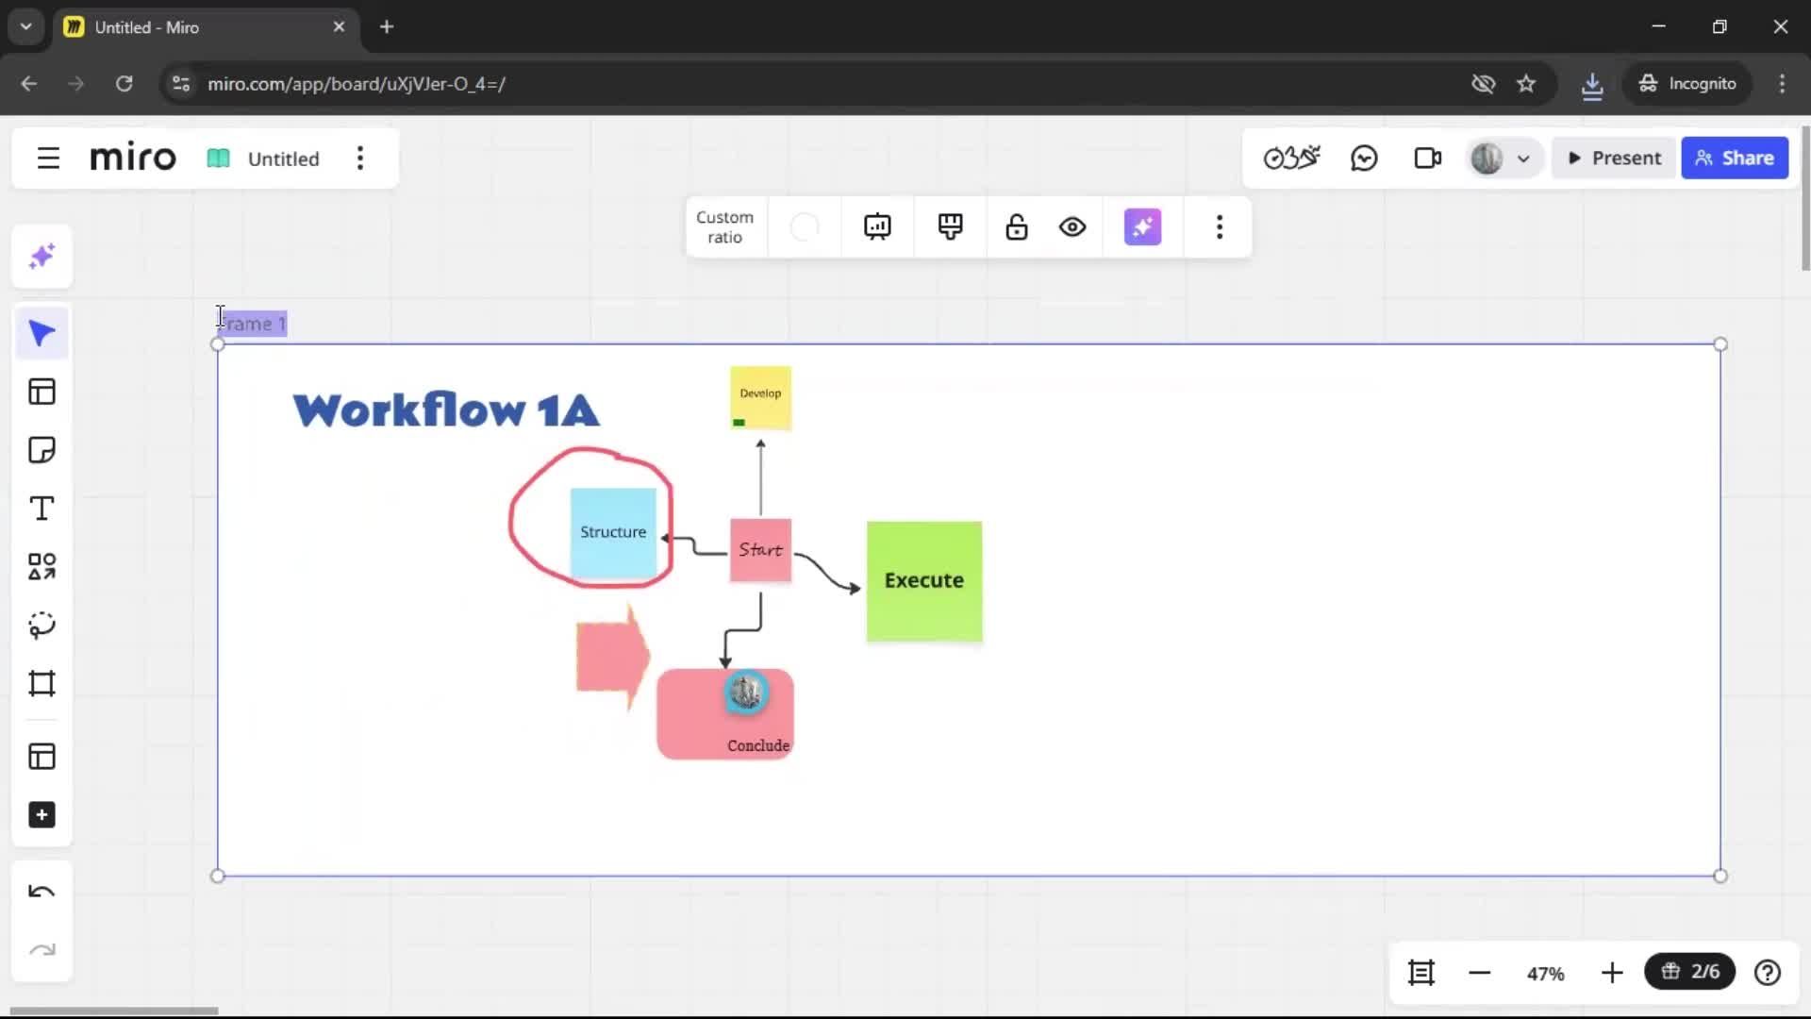Click the Frame 1 title label

253,324
